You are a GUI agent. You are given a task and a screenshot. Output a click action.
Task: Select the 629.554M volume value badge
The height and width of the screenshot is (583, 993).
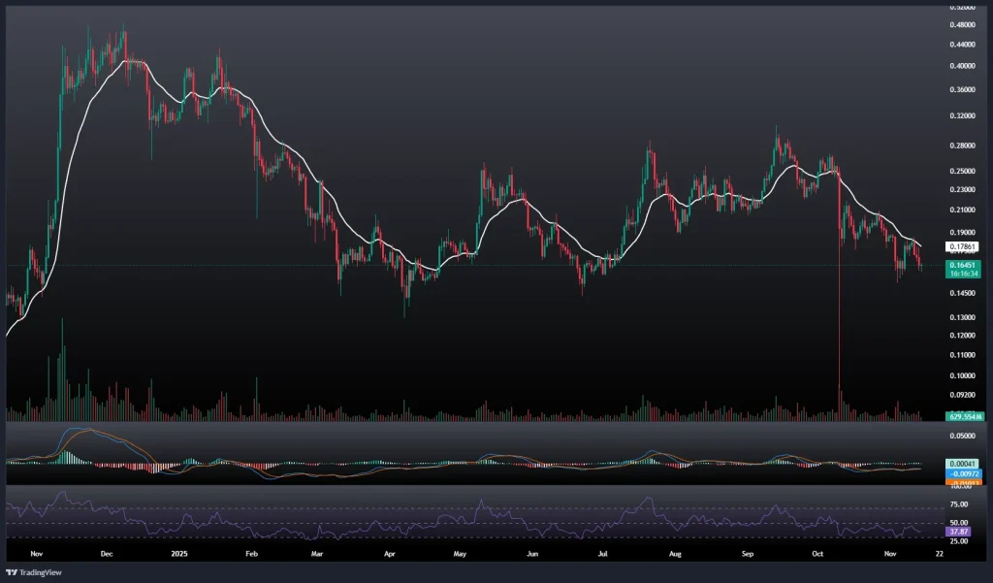point(964,416)
